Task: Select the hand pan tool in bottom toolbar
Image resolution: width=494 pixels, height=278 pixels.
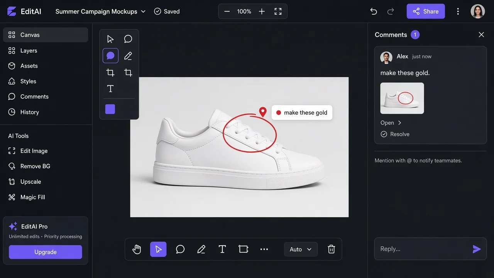Action: (x=137, y=249)
